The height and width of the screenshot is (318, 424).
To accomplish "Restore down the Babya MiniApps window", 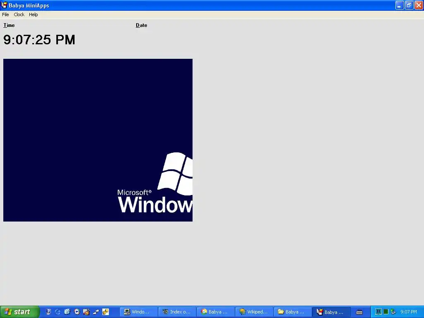I will coord(409,5).
